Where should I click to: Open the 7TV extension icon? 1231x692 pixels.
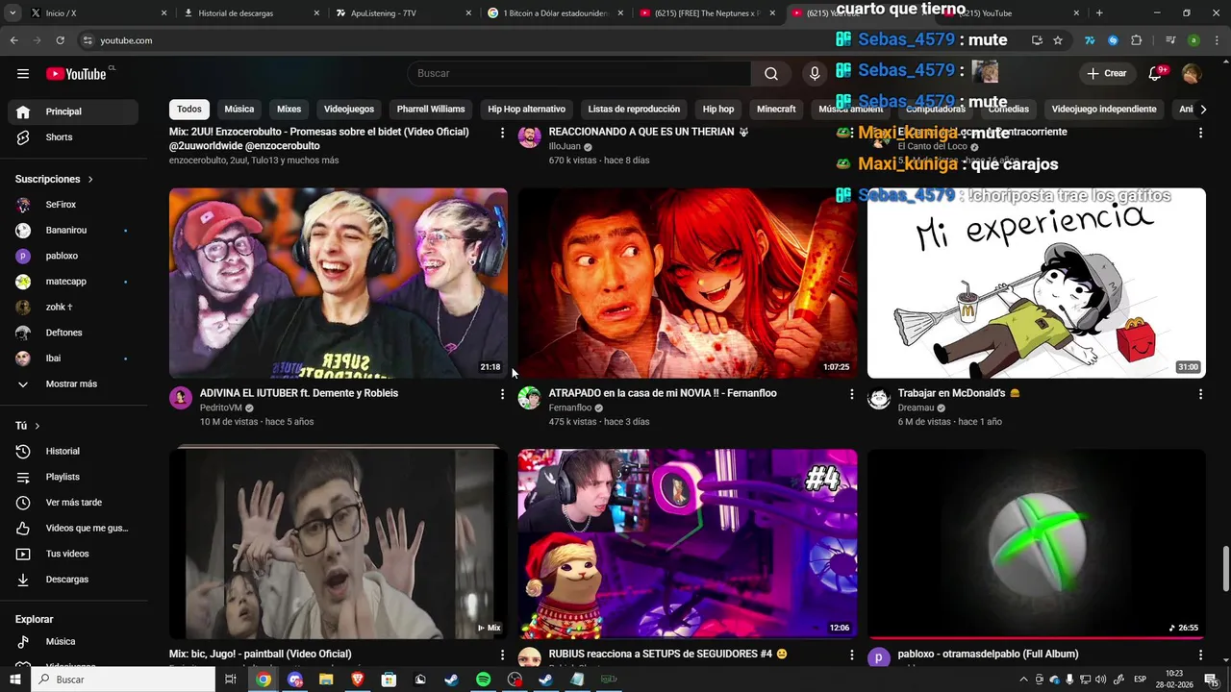click(1089, 40)
